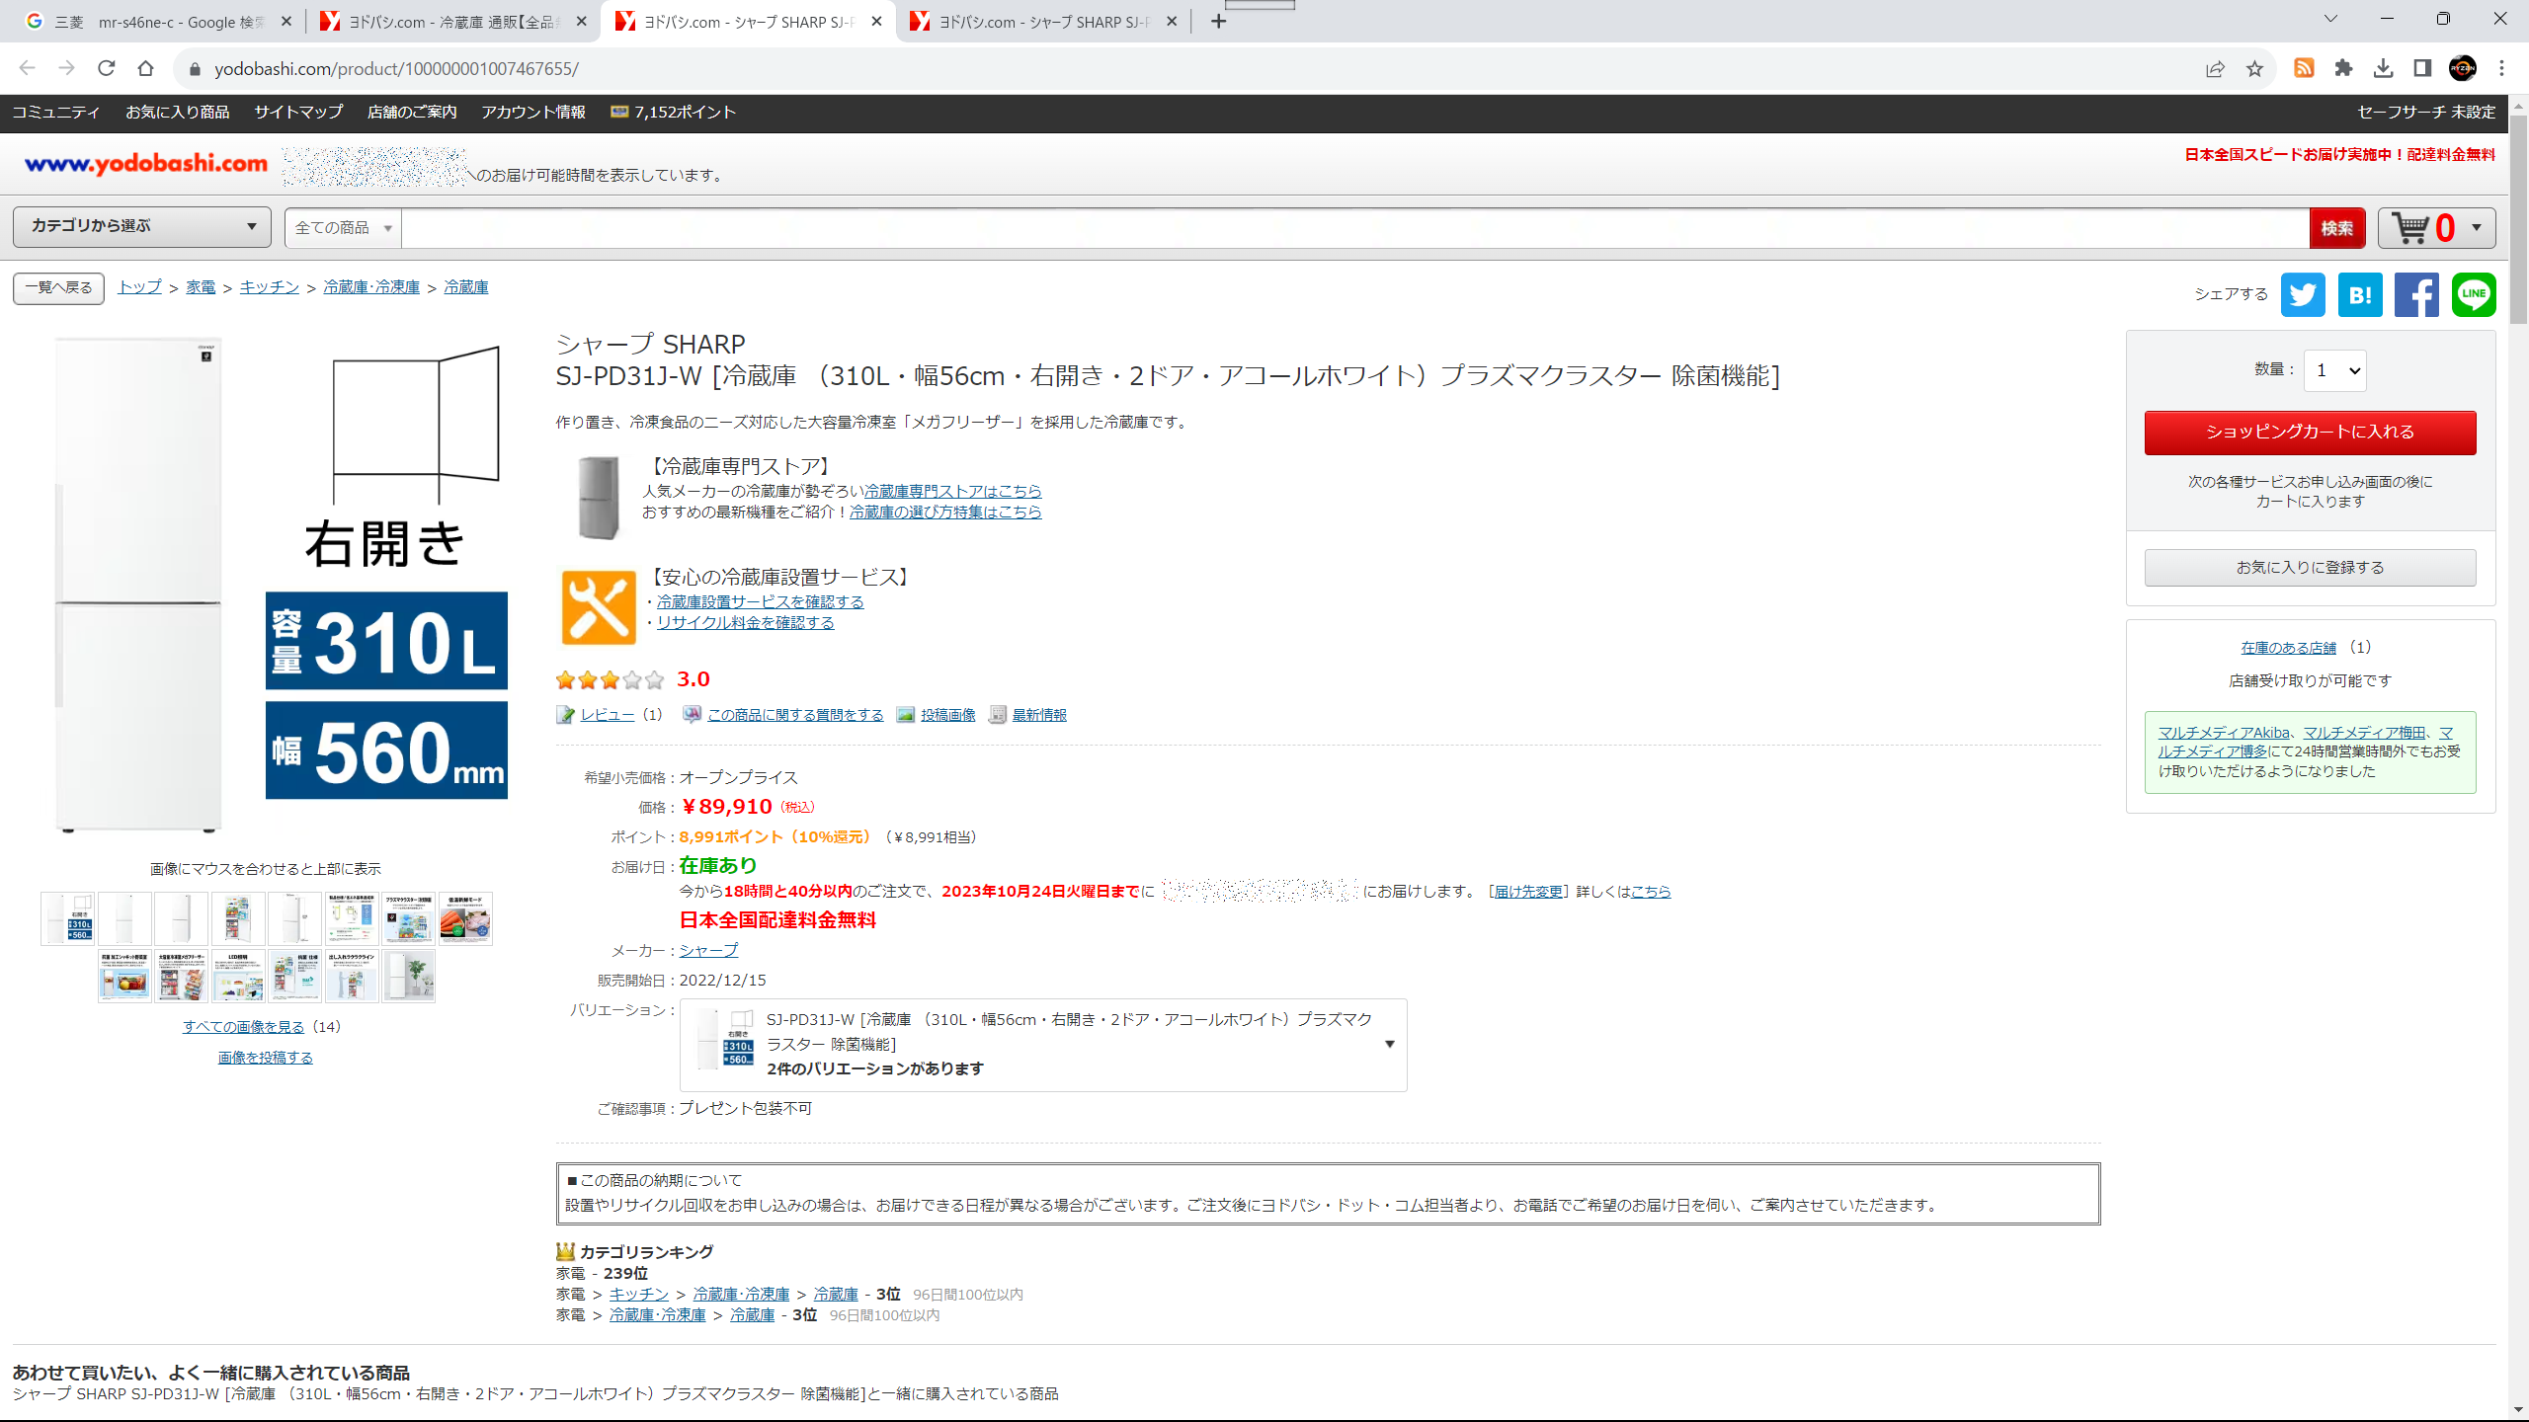
Task: Open new browser tab with plus icon
Action: click(1218, 21)
